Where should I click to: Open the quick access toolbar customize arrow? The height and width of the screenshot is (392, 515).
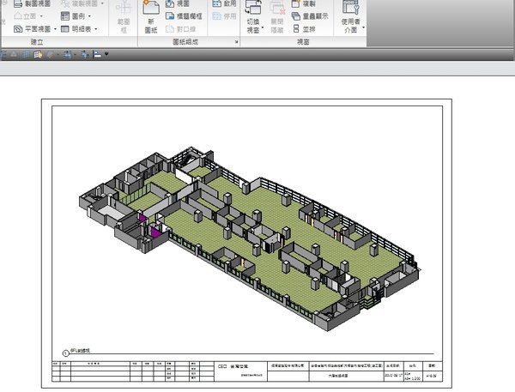[106, 54]
